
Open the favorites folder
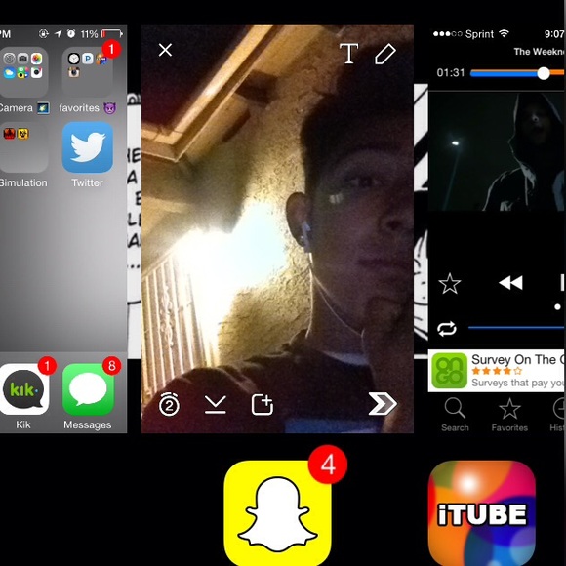pyautogui.click(x=88, y=72)
